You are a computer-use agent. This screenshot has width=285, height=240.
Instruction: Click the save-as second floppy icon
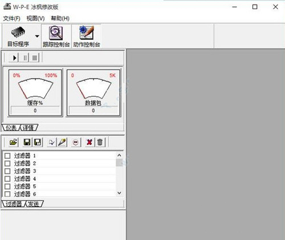click(x=38, y=142)
